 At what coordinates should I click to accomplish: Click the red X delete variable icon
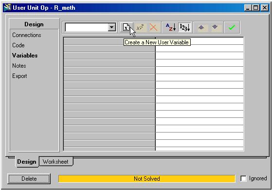pos(154,27)
